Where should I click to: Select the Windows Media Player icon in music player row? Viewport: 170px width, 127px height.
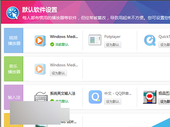click(40, 69)
